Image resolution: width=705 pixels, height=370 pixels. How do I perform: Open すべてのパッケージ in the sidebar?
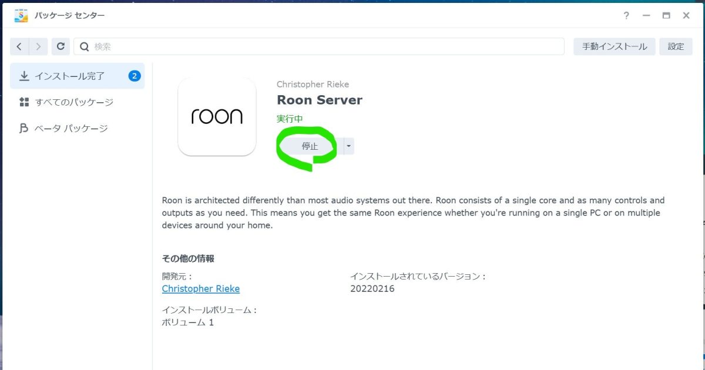click(x=74, y=102)
